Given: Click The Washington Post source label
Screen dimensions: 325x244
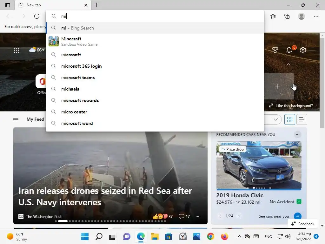Looking at the screenshot, I should [44, 216].
